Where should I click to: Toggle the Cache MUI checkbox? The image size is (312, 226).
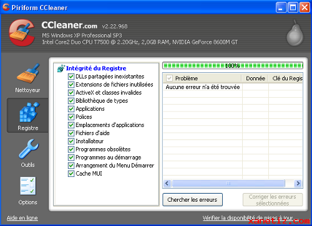[71, 174]
